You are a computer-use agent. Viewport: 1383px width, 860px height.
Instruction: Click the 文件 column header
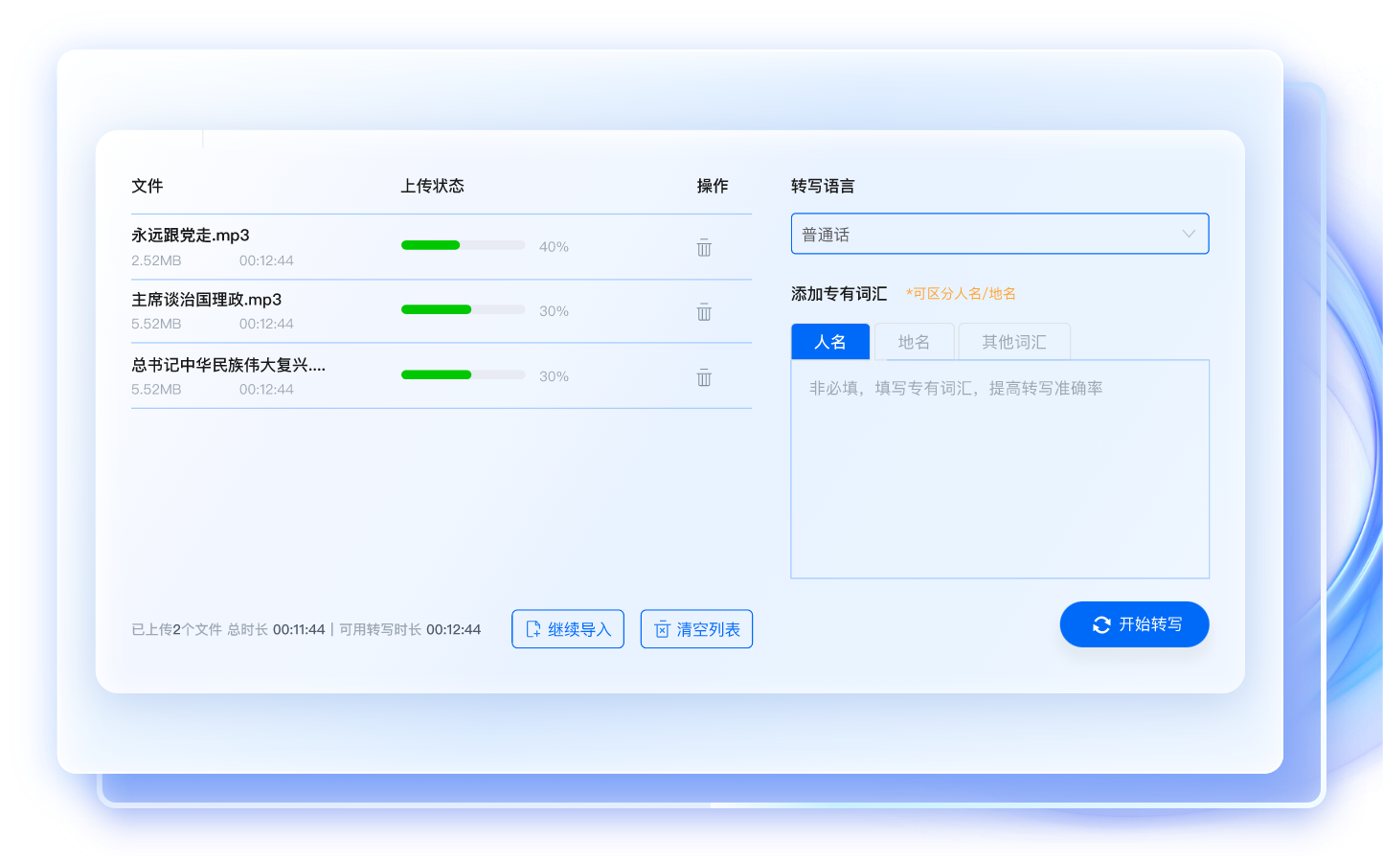pyautogui.click(x=147, y=186)
